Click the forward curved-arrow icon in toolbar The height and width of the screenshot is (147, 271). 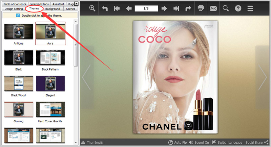(x=188, y=8)
